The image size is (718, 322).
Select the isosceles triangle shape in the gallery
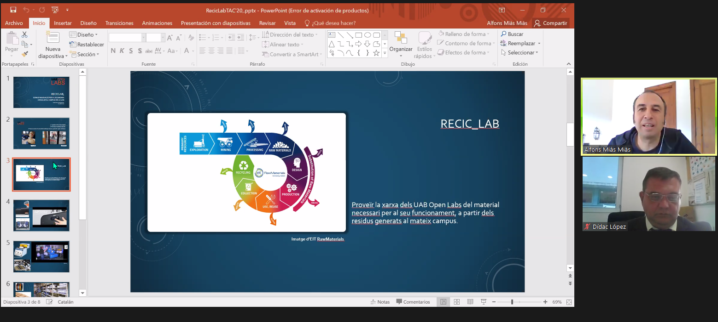(332, 44)
